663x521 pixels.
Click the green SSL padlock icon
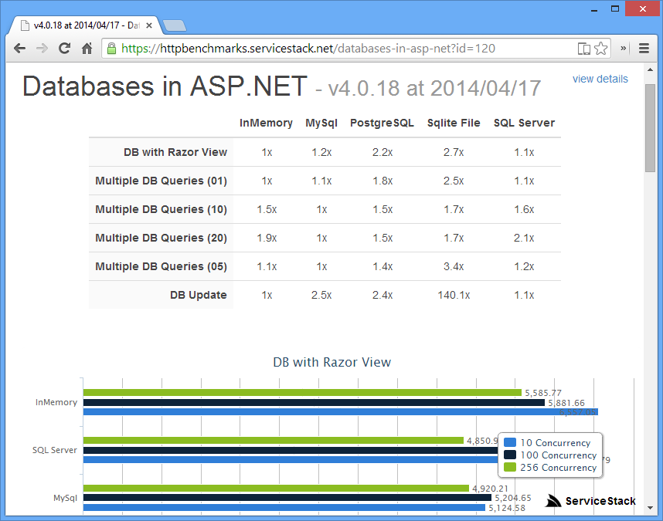112,49
